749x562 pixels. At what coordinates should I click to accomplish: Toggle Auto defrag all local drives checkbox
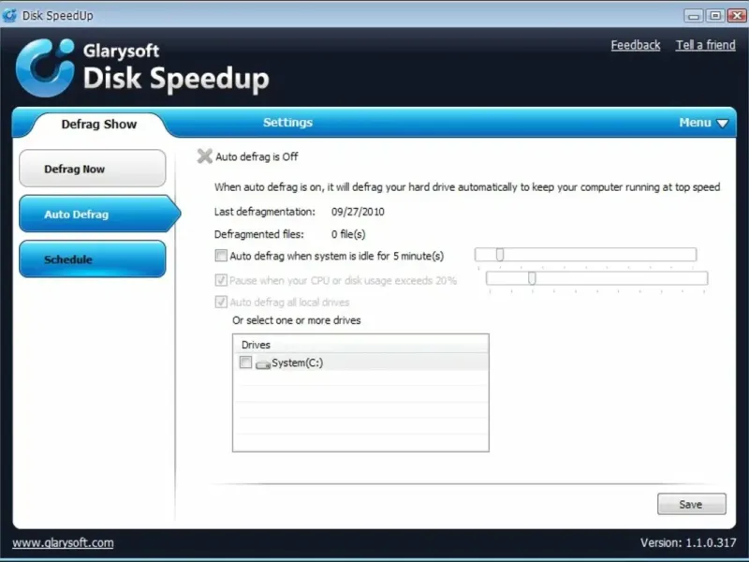tap(221, 302)
